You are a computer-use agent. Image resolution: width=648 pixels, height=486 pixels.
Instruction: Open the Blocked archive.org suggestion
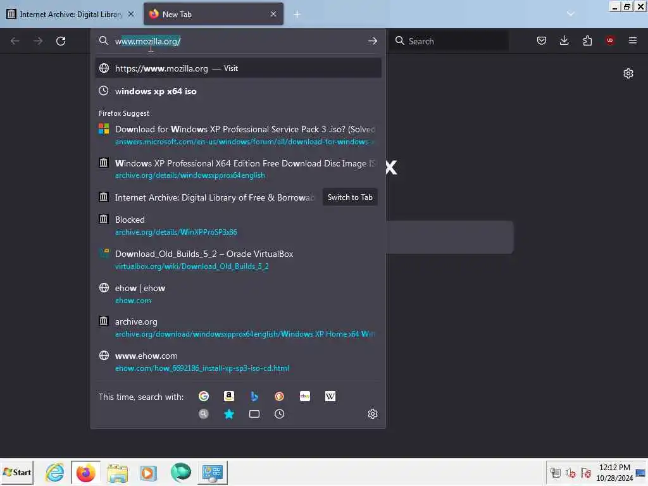click(238, 225)
